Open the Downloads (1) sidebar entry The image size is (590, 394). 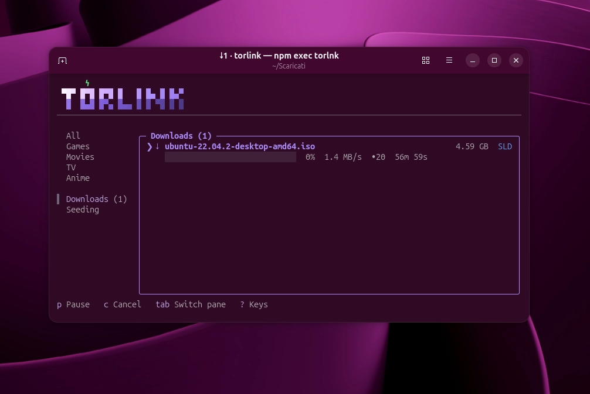point(96,198)
